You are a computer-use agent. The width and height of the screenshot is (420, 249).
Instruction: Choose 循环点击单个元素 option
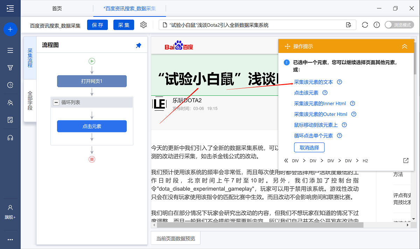point(314,136)
